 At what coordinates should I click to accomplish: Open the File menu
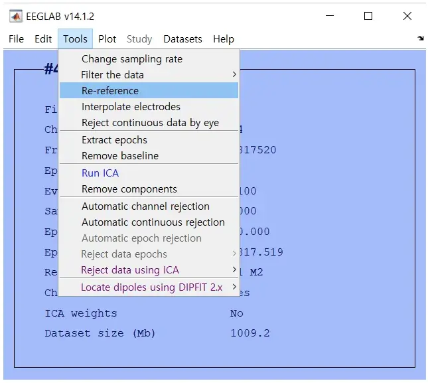coord(17,39)
